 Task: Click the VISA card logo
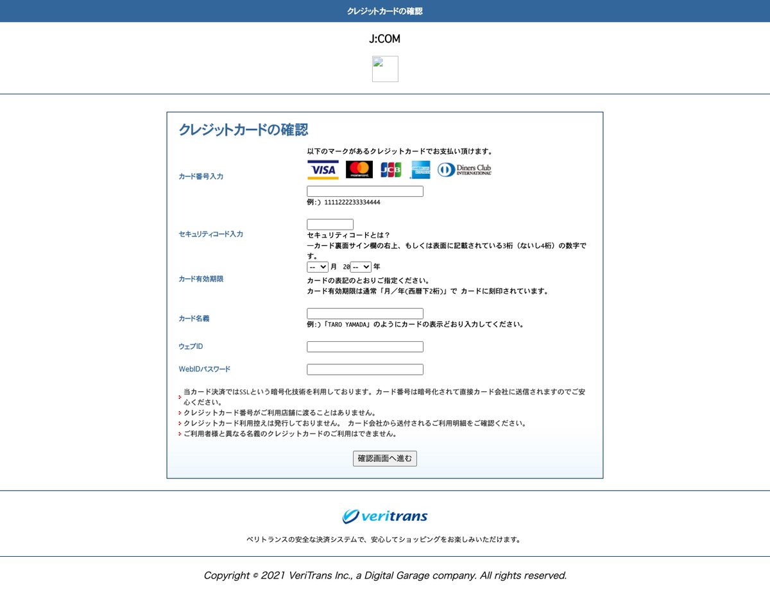tap(323, 169)
